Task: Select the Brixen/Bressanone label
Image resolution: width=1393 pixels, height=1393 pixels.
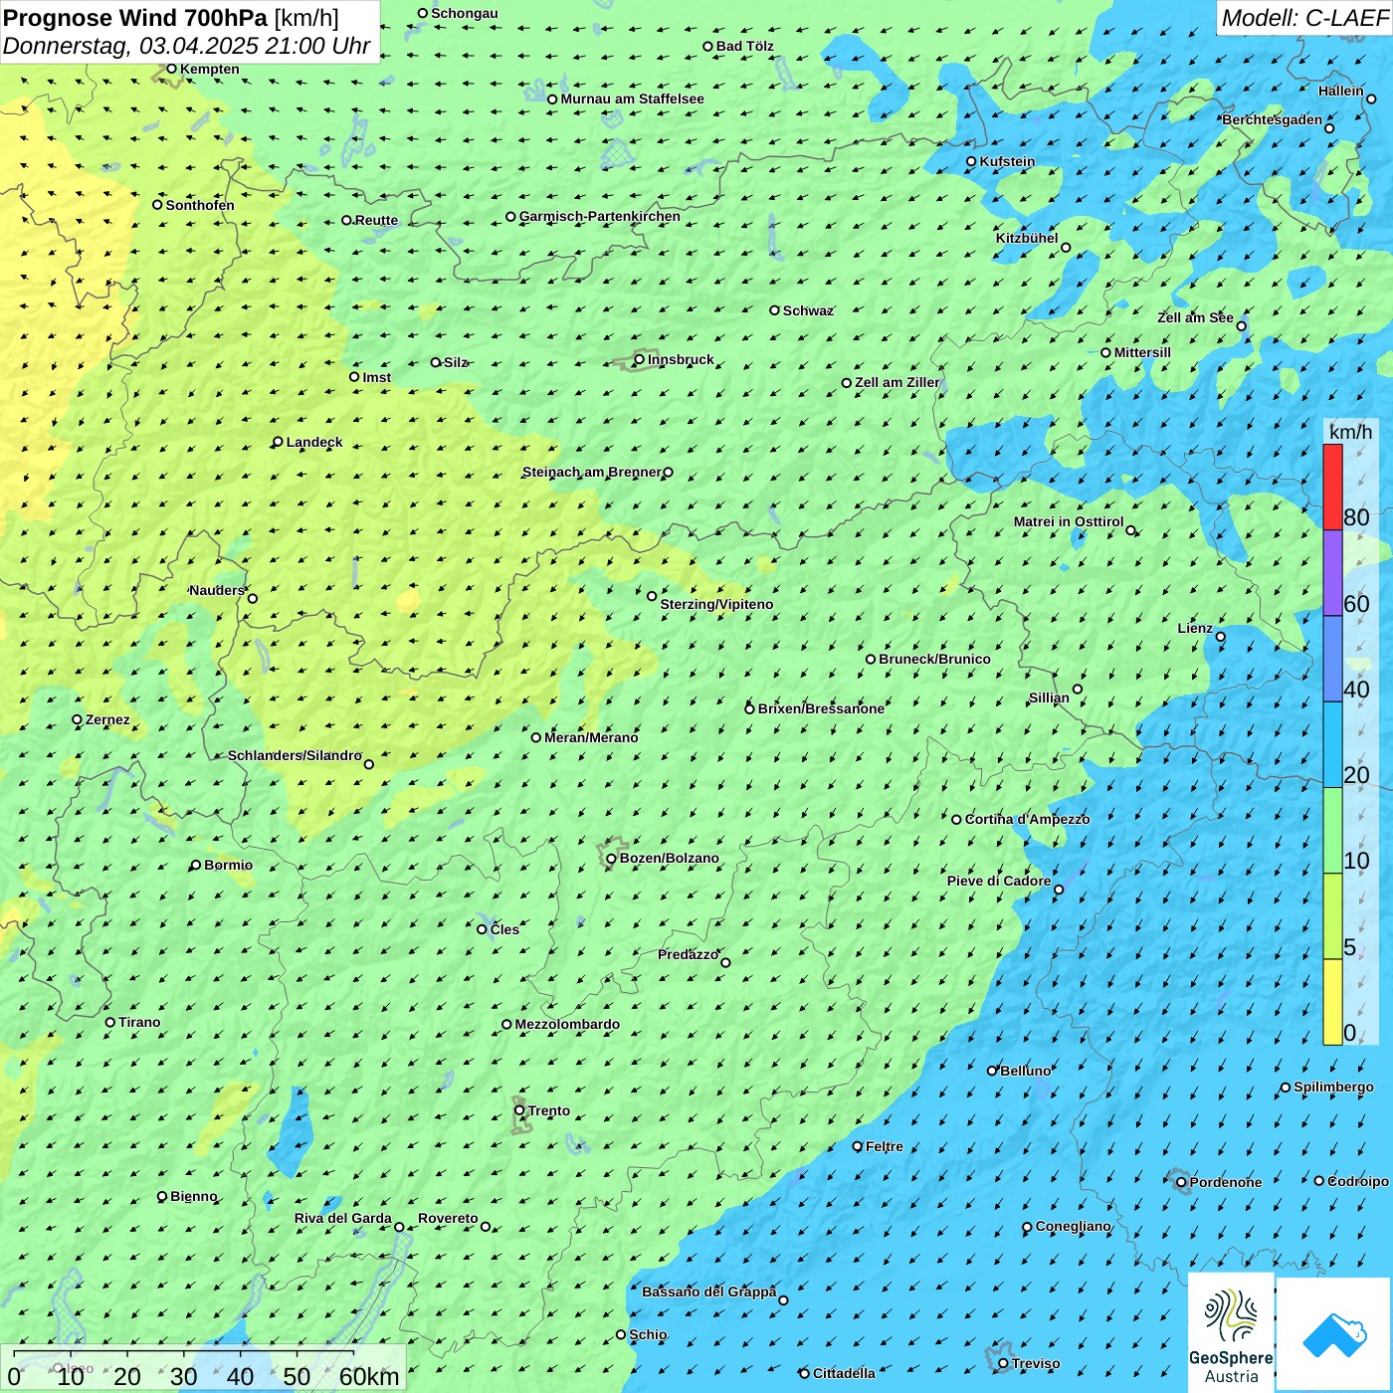Action: pyautogui.click(x=821, y=708)
